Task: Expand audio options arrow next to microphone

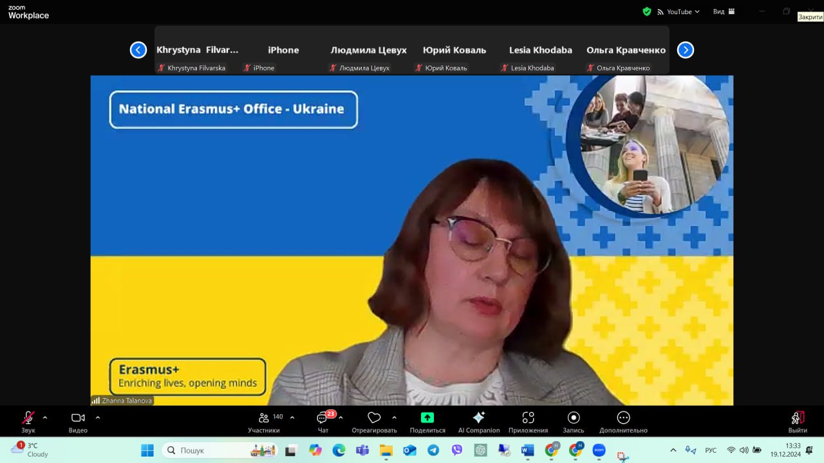Action: pos(45,417)
